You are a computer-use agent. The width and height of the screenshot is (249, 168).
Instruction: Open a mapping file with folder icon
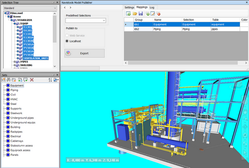click(x=135, y=14)
